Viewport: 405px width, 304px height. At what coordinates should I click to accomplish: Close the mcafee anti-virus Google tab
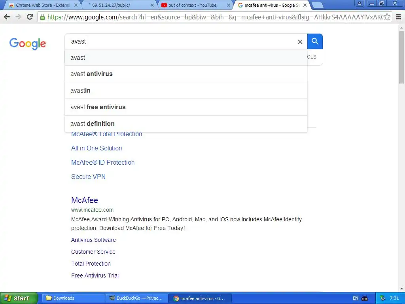[305, 5]
